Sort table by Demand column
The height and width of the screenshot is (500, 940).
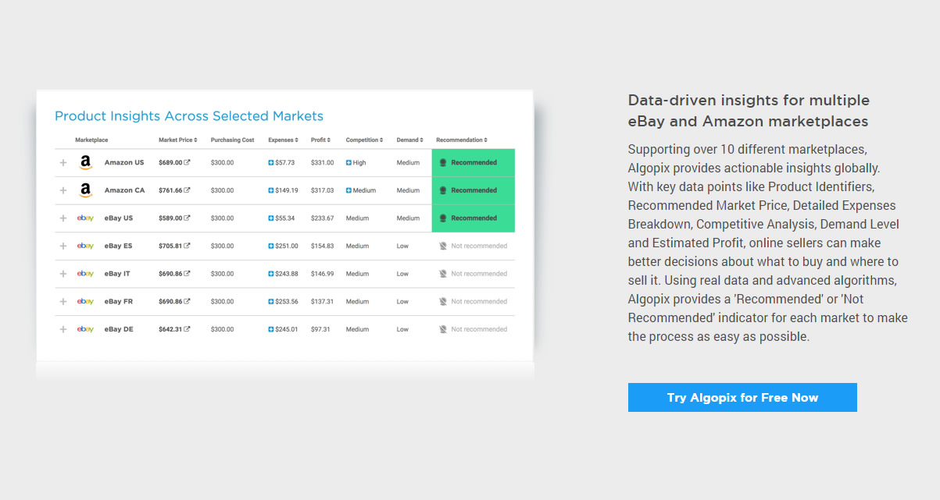(x=409, y=140)
